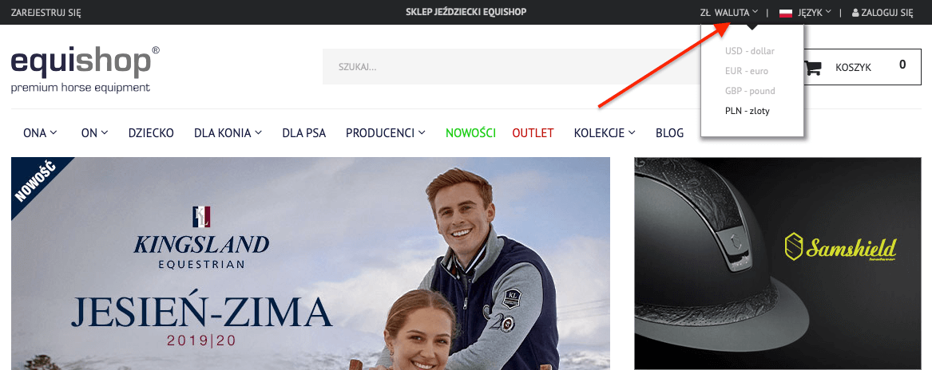Pick PLN - zloty currency

tap(747, 111)
